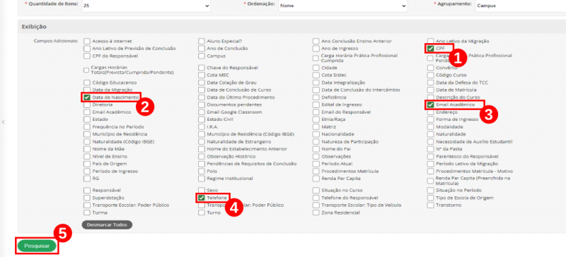The width and height of the screenshot is (566, 257).
Task: Check Ano Conclusão Ensino Anterior
Action: pos(316,41)
